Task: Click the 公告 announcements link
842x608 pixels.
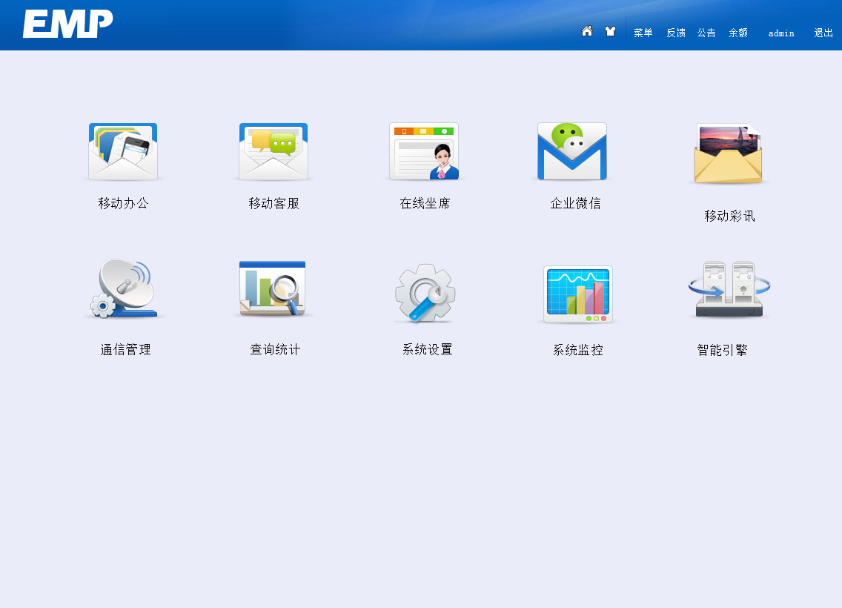Action: (706, 33)
